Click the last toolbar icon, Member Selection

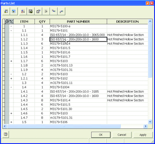pos(61,12)
